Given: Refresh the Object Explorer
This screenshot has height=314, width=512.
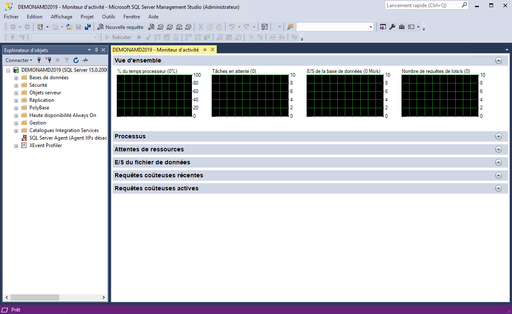Looking at the screenshot, I should pyautogui.click(x=76, y=60).
